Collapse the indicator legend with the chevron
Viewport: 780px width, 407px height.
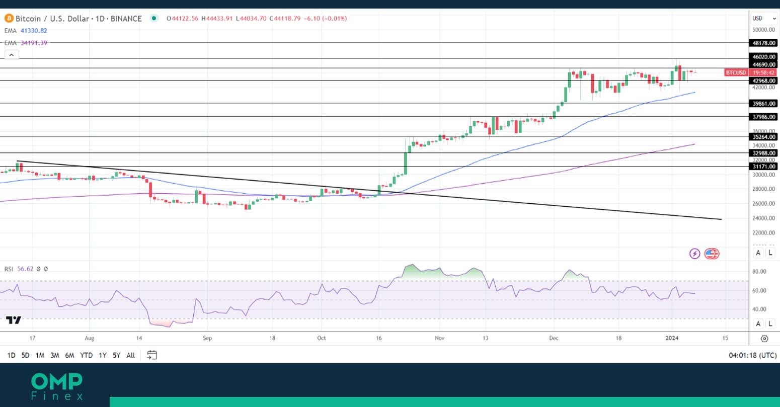[12, 55]
